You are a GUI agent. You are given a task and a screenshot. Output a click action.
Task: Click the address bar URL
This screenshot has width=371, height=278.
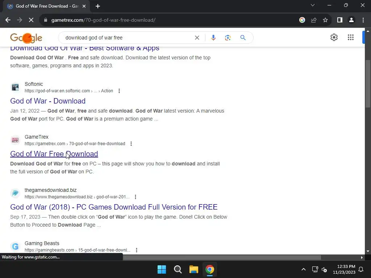(103, 20)
